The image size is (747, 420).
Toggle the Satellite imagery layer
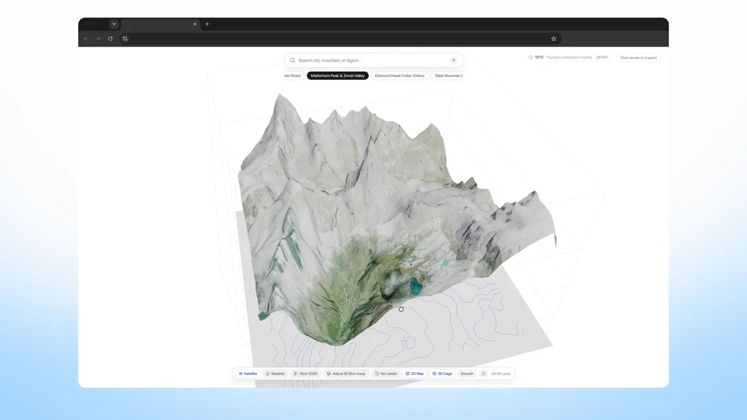tap(248, 374)
